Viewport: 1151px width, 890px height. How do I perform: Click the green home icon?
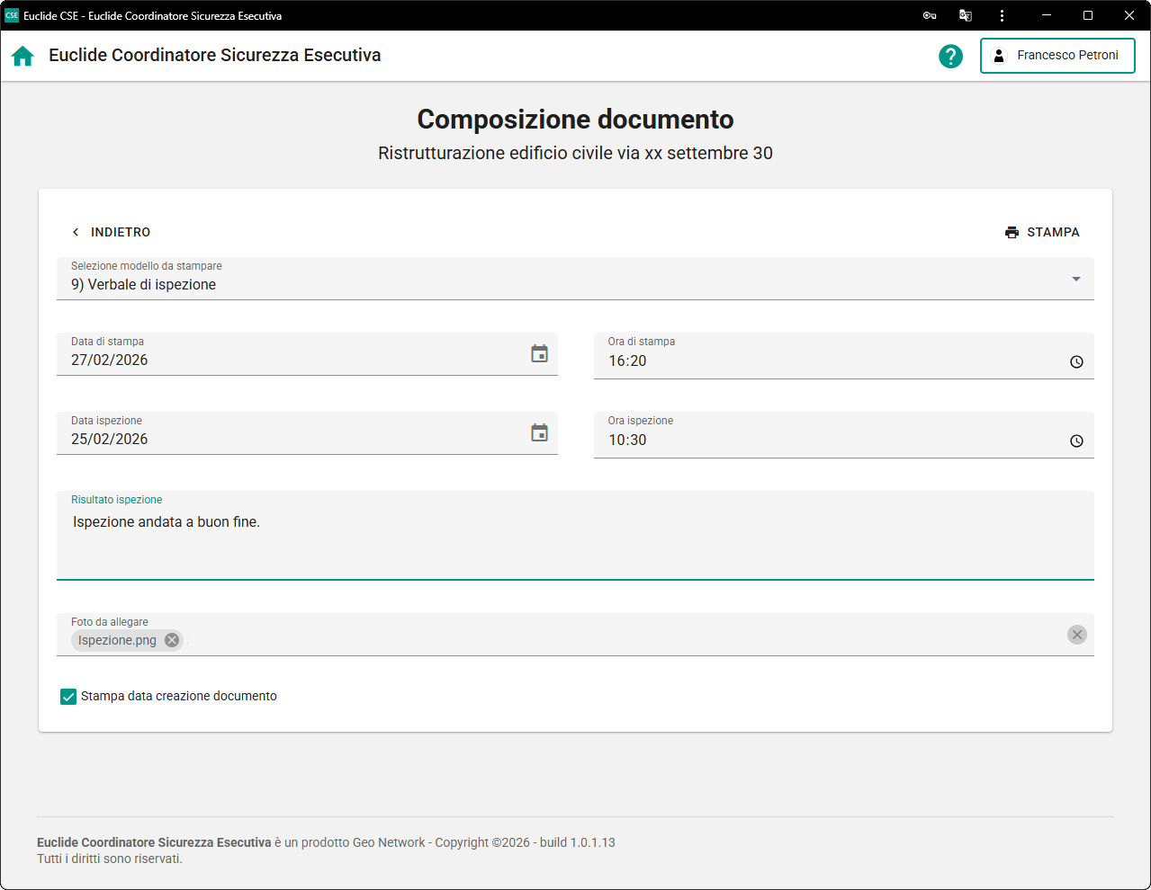click(22, 56)
